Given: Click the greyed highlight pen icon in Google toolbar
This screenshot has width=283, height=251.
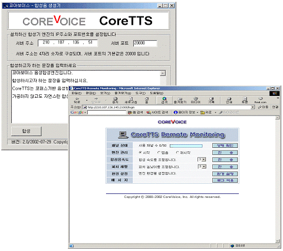Looking at the screenshot, I should (x=221, y=113).
